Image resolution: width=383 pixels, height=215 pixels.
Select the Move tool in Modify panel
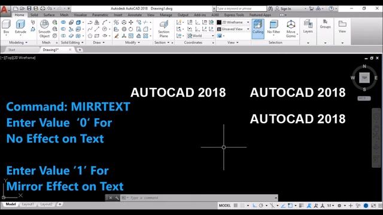click(x=131, y=23)
